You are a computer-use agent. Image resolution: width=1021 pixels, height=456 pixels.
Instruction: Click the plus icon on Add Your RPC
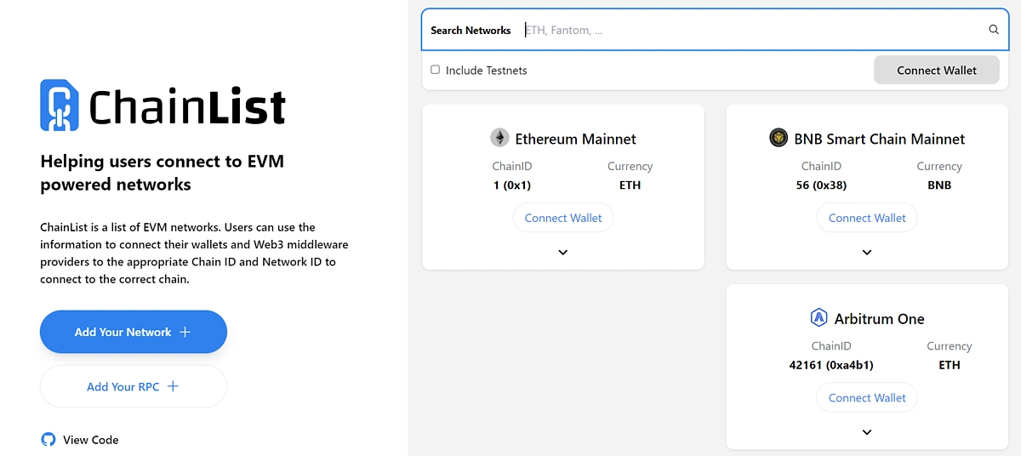click(173, 386)
